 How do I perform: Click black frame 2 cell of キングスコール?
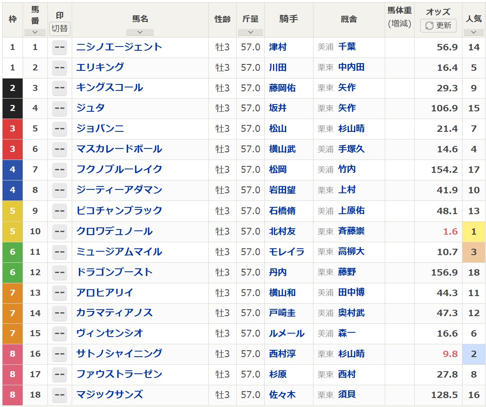[x=12, y=88]
